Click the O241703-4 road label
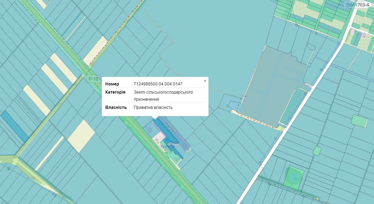Image resolution: width=374 pixels, height=204 pixels. pyautogui.click(x=357, y=5)
